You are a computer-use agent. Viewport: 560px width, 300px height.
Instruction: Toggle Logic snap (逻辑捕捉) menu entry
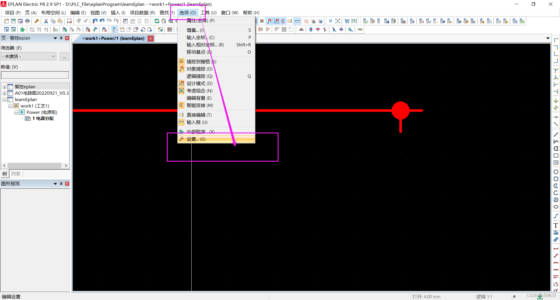216,76
